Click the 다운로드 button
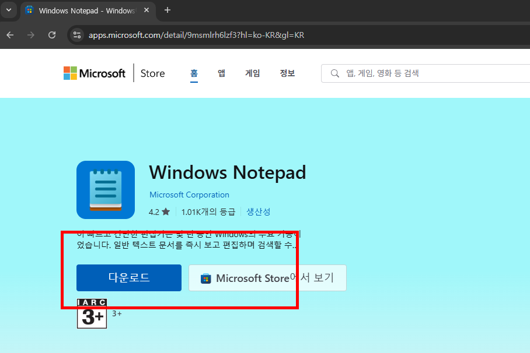The width and height of the screenshot is (530, 353). pos(129,278)
